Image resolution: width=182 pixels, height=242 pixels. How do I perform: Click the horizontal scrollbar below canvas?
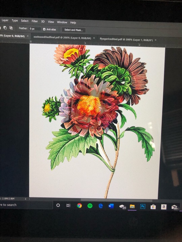pyautogui.click(x=116, y=200)
